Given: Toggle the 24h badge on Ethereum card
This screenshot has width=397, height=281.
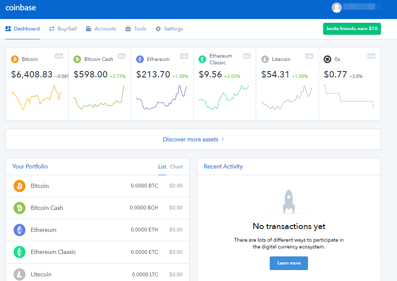Looking at the screenshot, I should tap(184, 56).
